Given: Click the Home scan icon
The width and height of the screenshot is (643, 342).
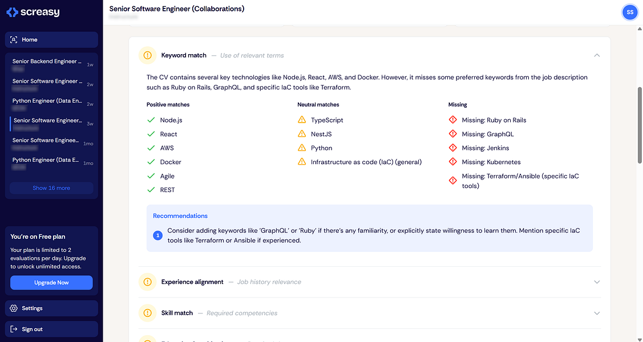Looking at the screenshot, I should pyautogui.click(x=14, y=40).
